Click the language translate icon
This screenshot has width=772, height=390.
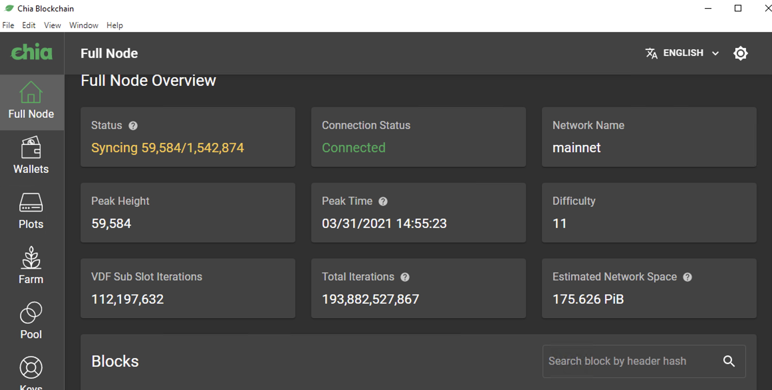[651, 53]
